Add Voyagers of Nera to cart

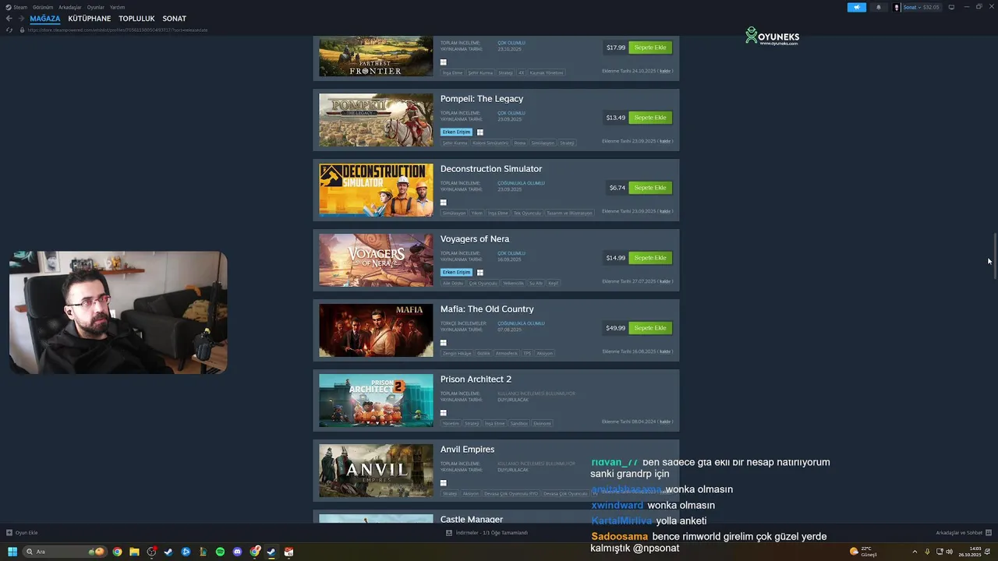tap(650, 258)
